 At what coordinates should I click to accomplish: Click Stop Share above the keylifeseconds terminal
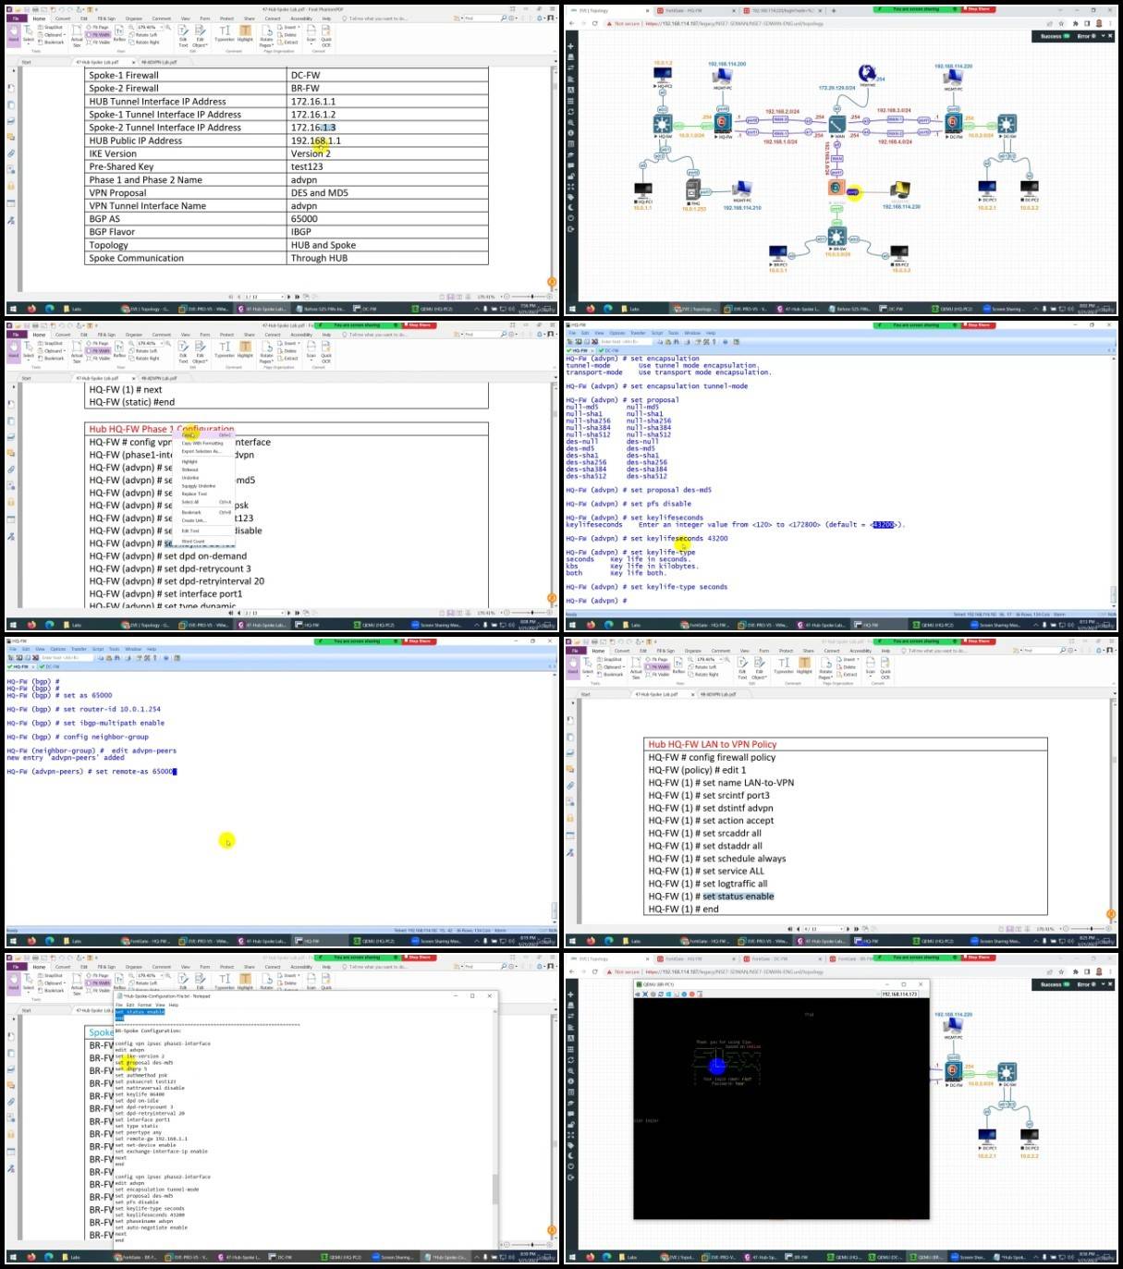pos(978,325)
